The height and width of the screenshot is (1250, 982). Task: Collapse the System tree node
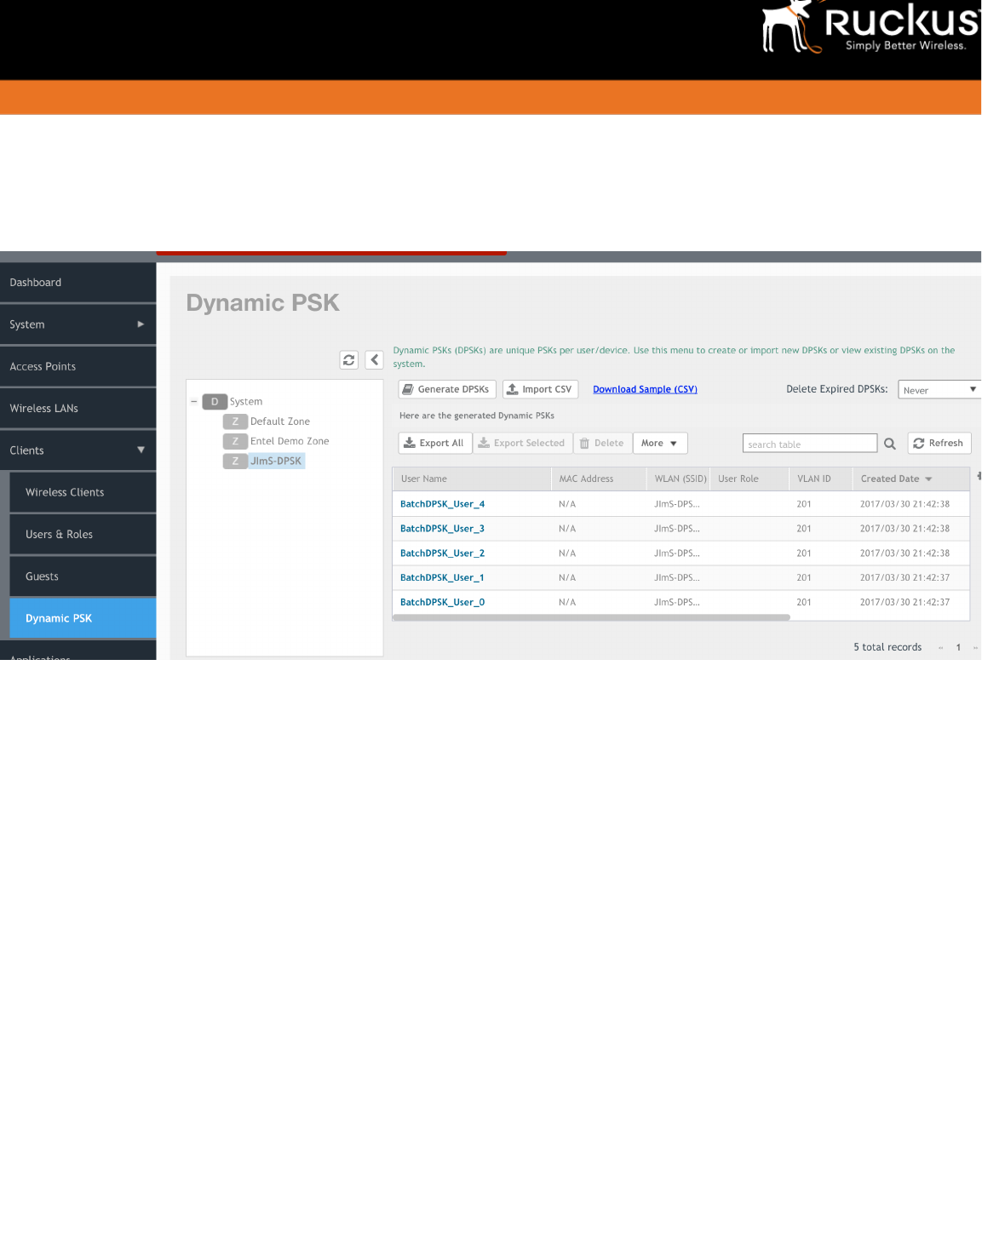[194, 402]
